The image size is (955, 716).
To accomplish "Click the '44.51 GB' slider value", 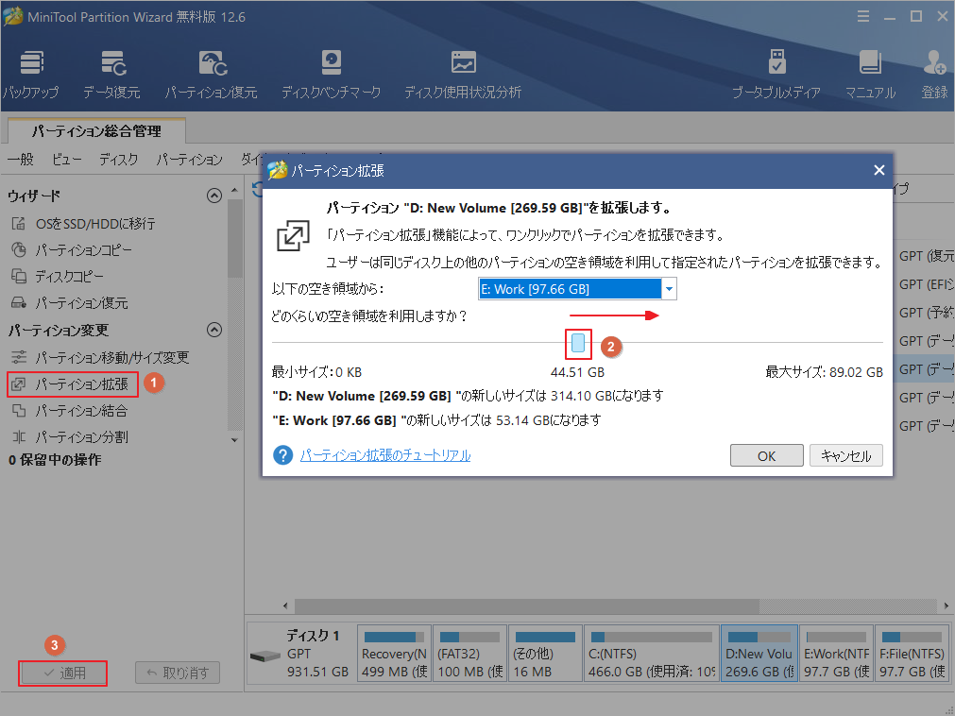I will click(x=577, y=372).
